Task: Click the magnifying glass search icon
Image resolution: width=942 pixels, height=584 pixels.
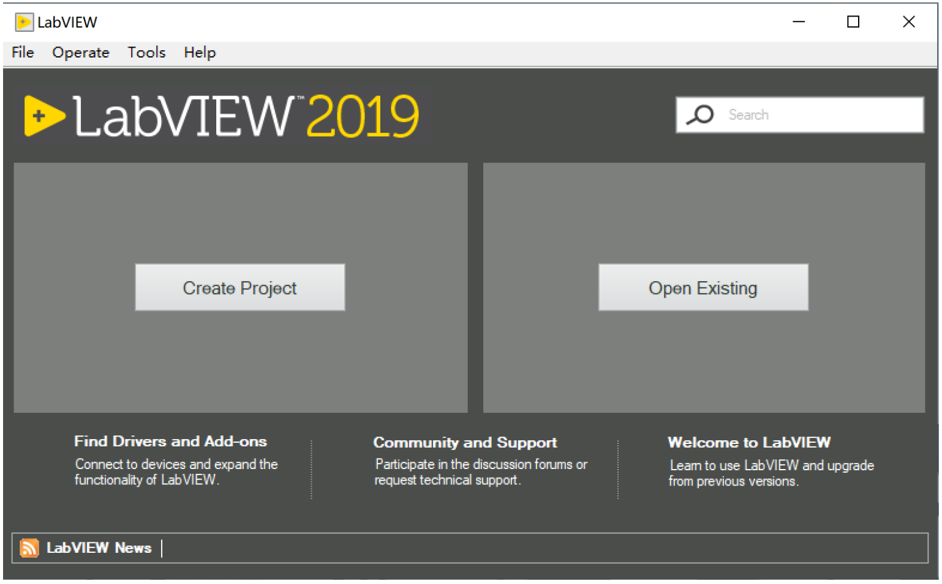Action: [700, 114]
